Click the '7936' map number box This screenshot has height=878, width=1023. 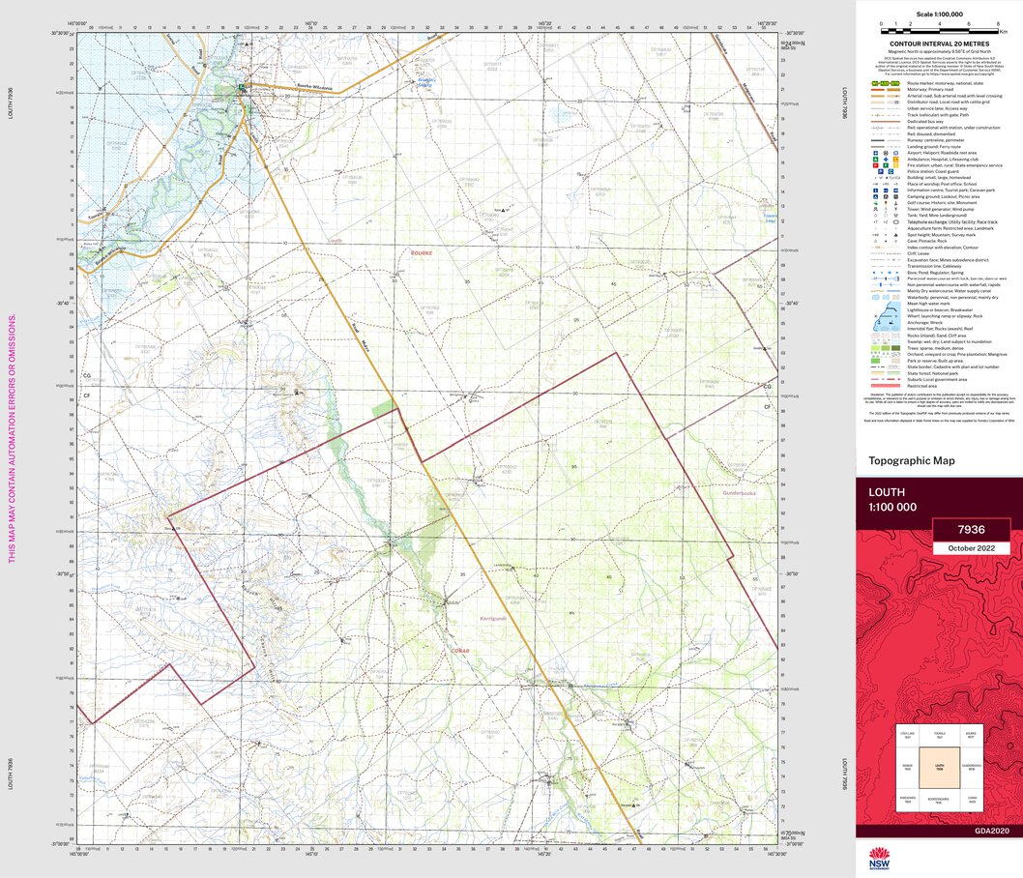pyautogui.click(x=972, y=530)
